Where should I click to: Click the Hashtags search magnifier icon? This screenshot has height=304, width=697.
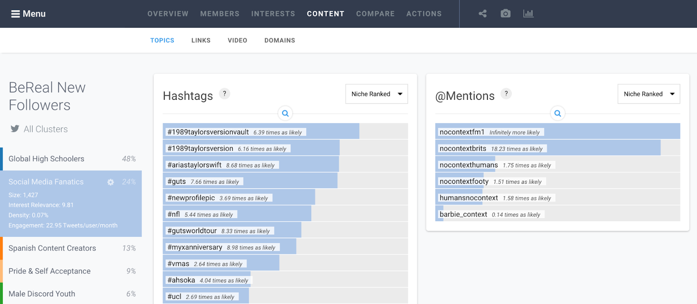point(285,113)
